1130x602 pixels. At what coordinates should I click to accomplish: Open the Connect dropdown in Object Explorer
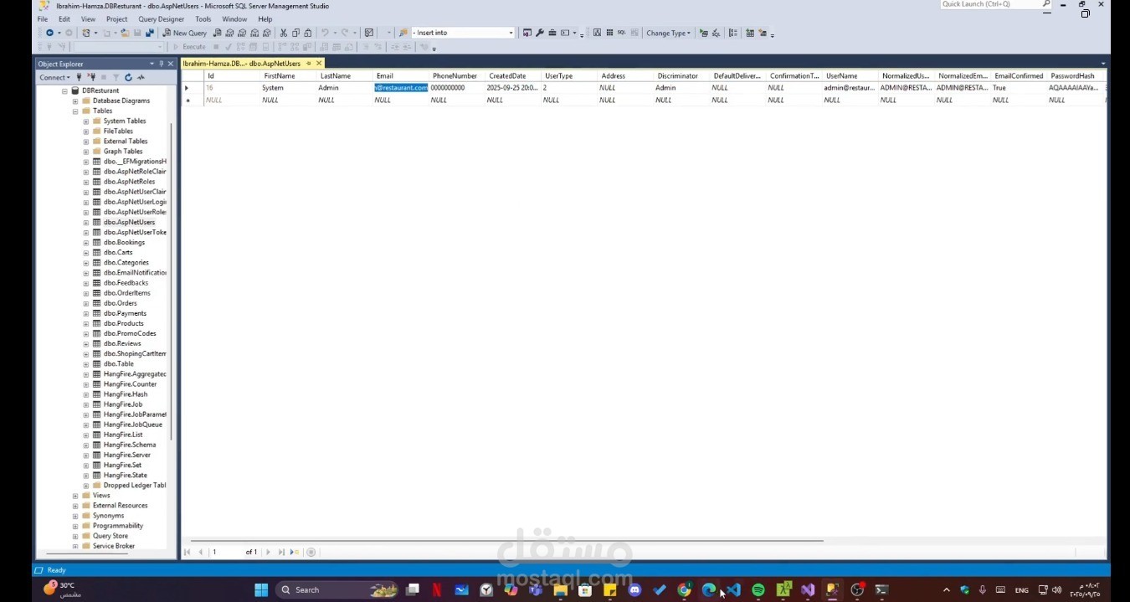[55, 77]
